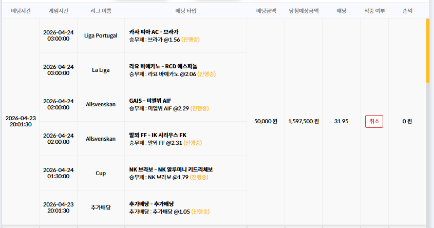Open the 카사 피아 AC - 브라가 match
This screenshot has height=228, width=434.
coord(154,32)
